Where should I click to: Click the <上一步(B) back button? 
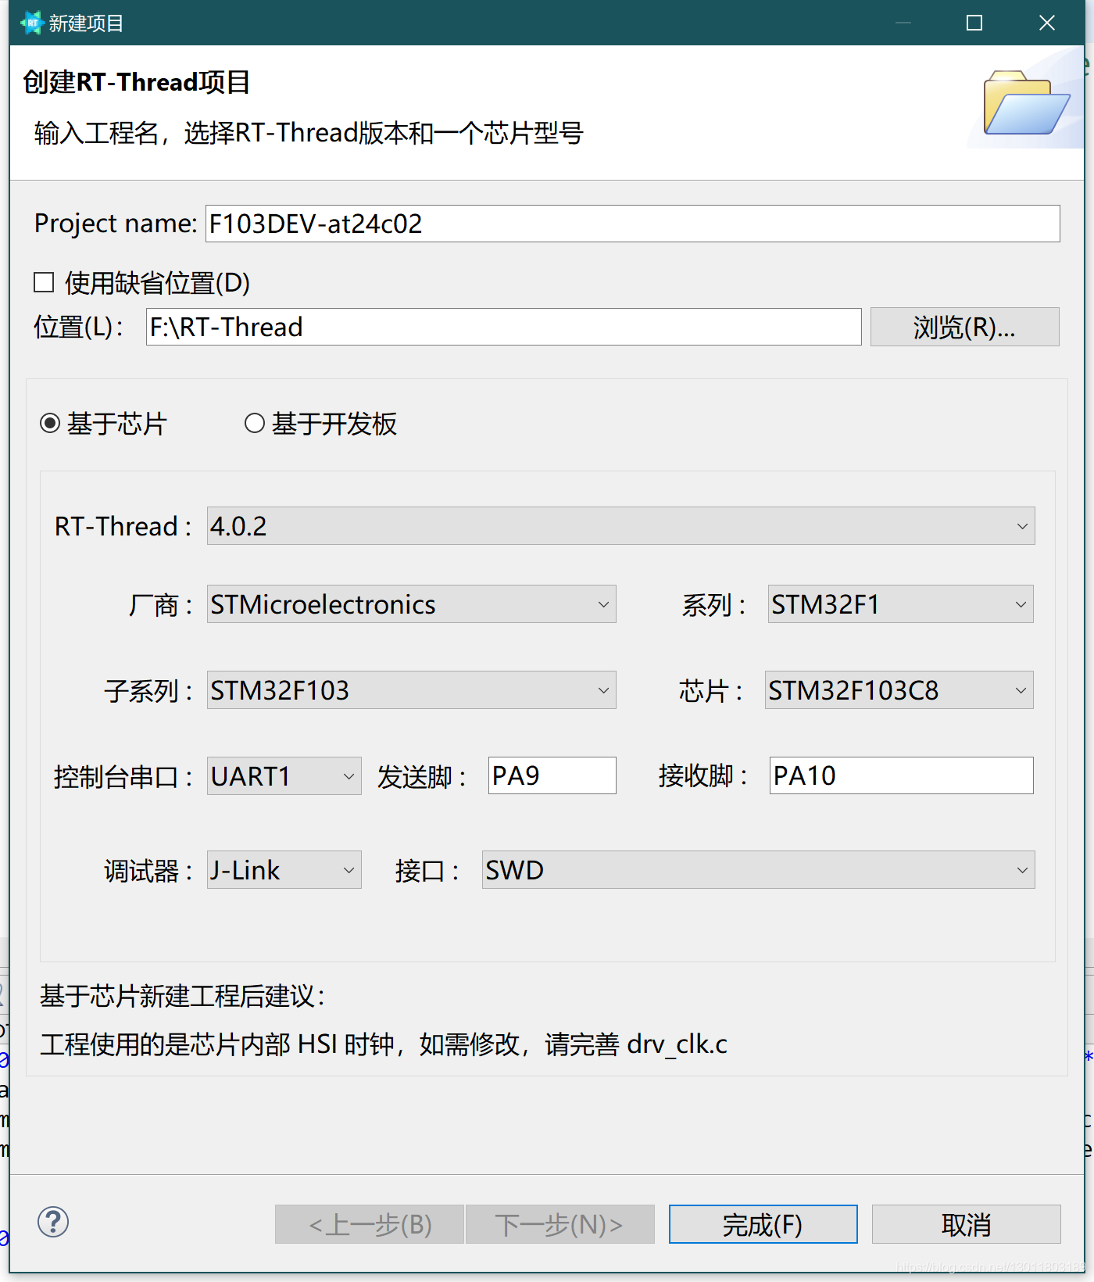point(370,1224)
